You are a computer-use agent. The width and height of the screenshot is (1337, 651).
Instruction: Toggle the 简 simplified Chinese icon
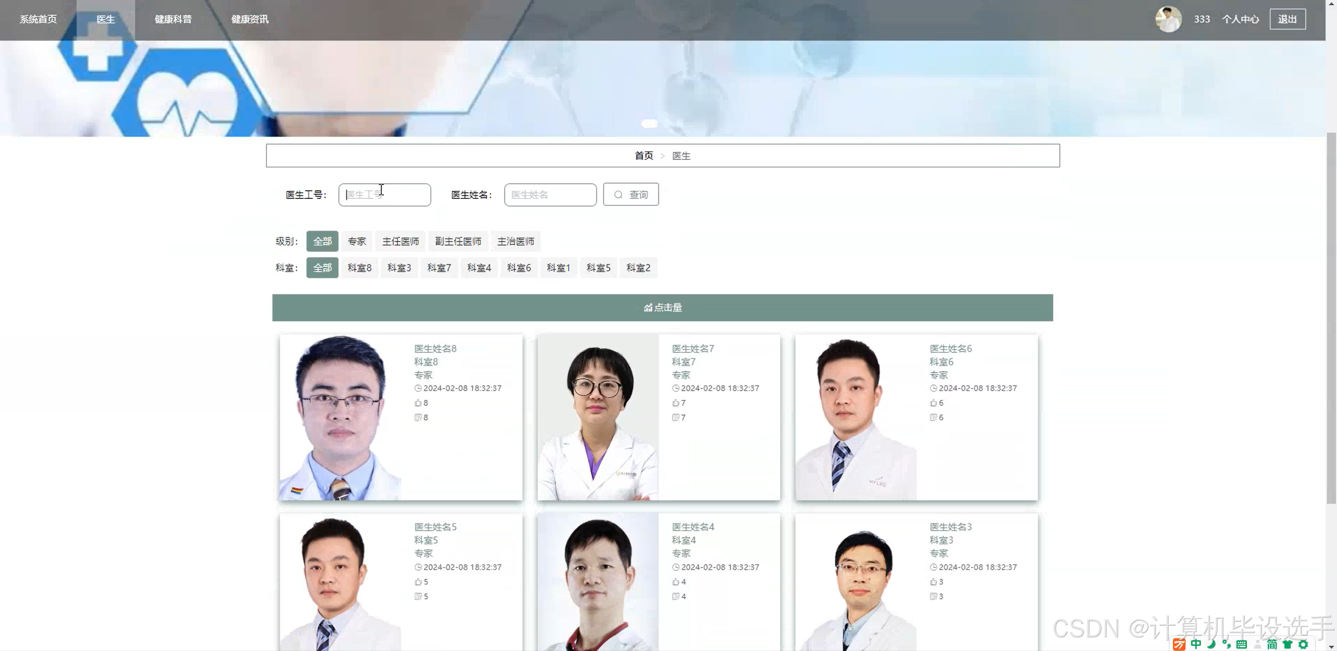[x=1271, y=644]
